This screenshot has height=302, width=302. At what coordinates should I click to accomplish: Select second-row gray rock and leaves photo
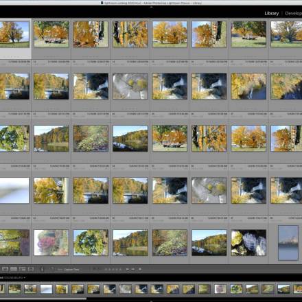[x=130, y=86]
